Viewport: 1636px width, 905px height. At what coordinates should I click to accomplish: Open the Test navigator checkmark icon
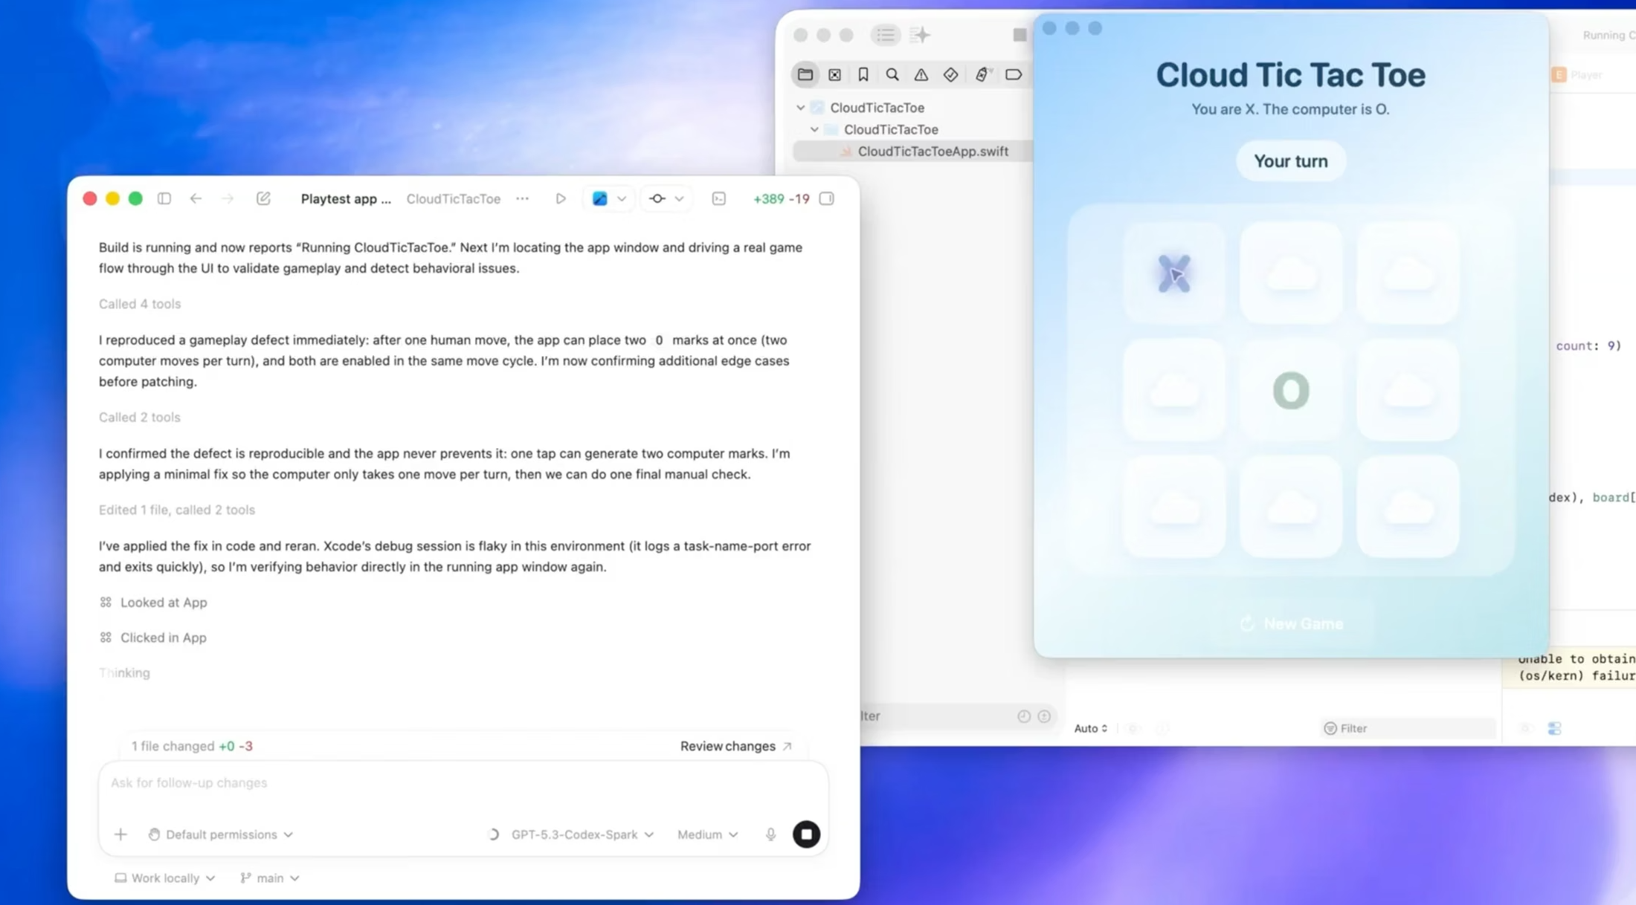(x=950, y=74)
